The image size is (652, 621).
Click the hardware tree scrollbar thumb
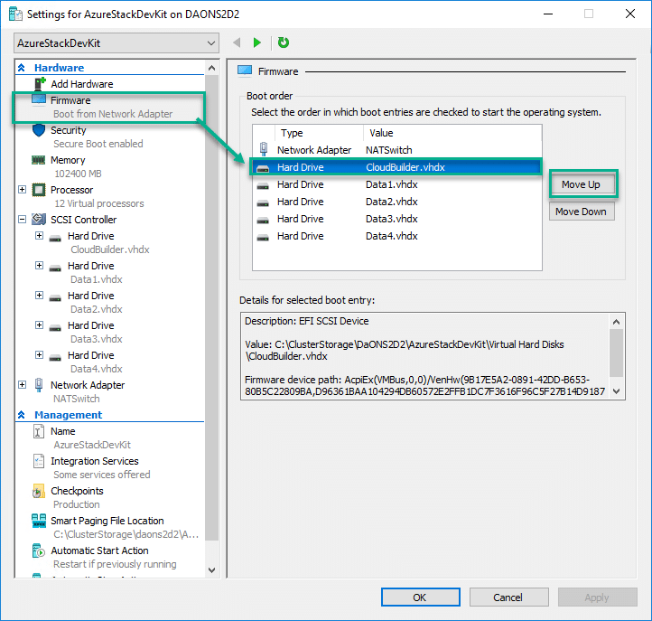tap(211, 308)
